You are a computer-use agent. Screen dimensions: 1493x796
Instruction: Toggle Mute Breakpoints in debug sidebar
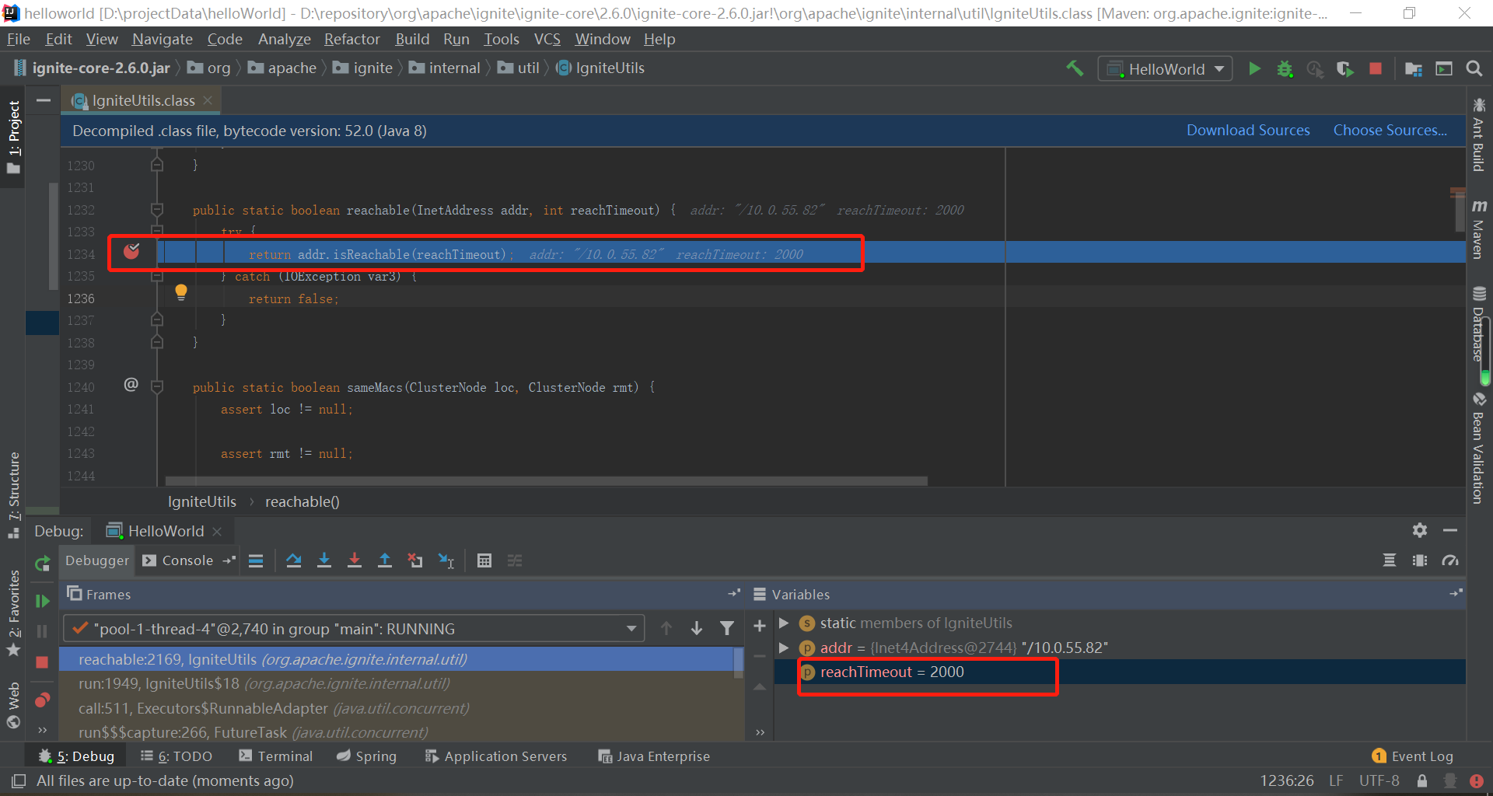[x=43, y=700]
